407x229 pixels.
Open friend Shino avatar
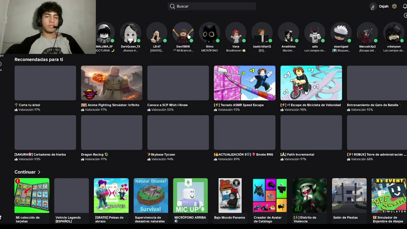(210, 33)
